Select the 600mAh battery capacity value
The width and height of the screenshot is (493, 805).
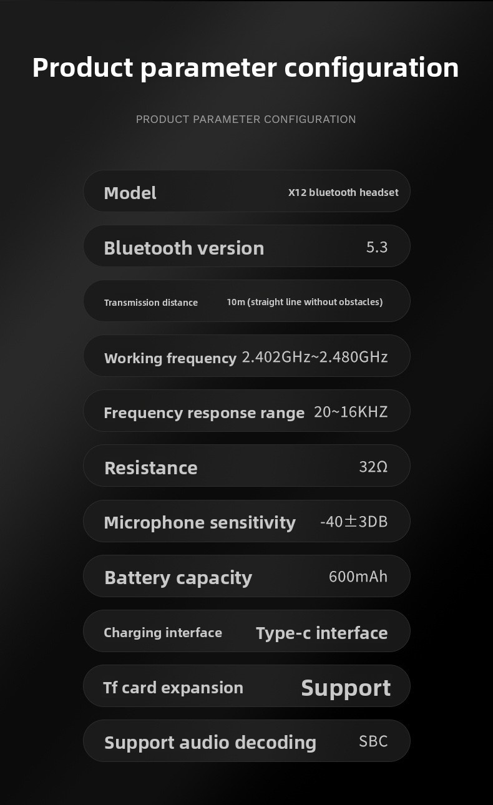click(358, 576)
